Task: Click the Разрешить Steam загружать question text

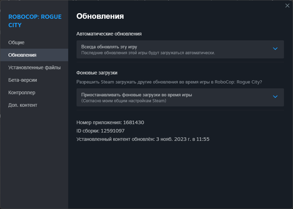Action: pos(169,82)
